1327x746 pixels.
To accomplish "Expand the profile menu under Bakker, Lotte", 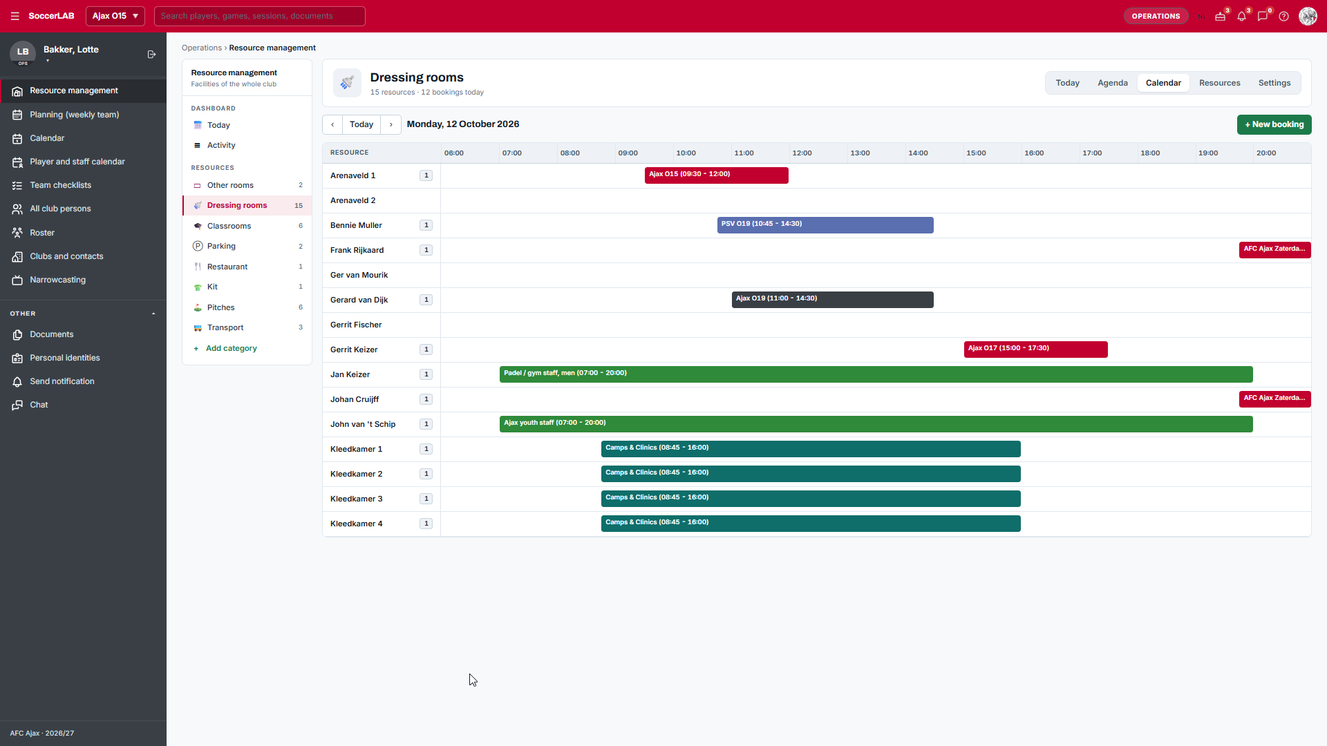I will point(48,61).
